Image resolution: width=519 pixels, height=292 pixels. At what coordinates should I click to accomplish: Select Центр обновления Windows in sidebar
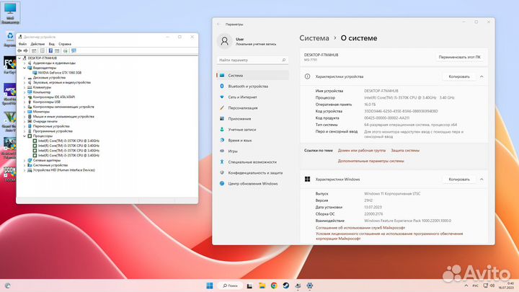(x=252, y=183)
